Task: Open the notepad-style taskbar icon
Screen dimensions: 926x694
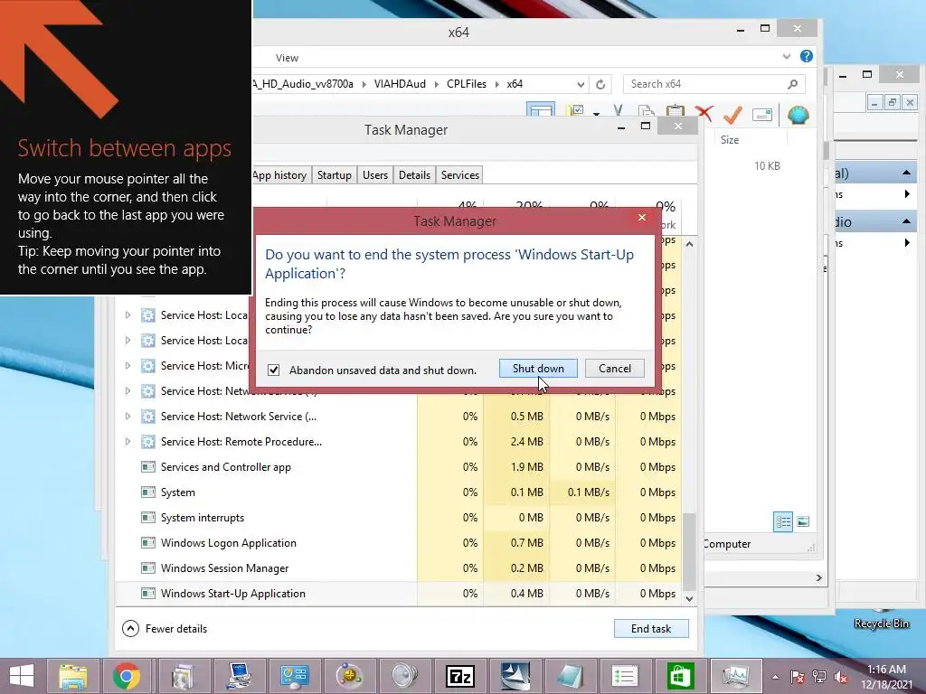Action: click(570, 676)
